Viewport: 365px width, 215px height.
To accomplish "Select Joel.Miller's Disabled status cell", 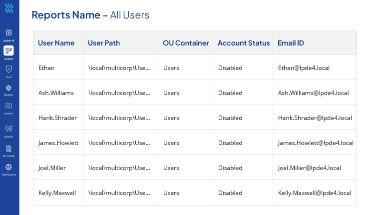I will [243, 167].
